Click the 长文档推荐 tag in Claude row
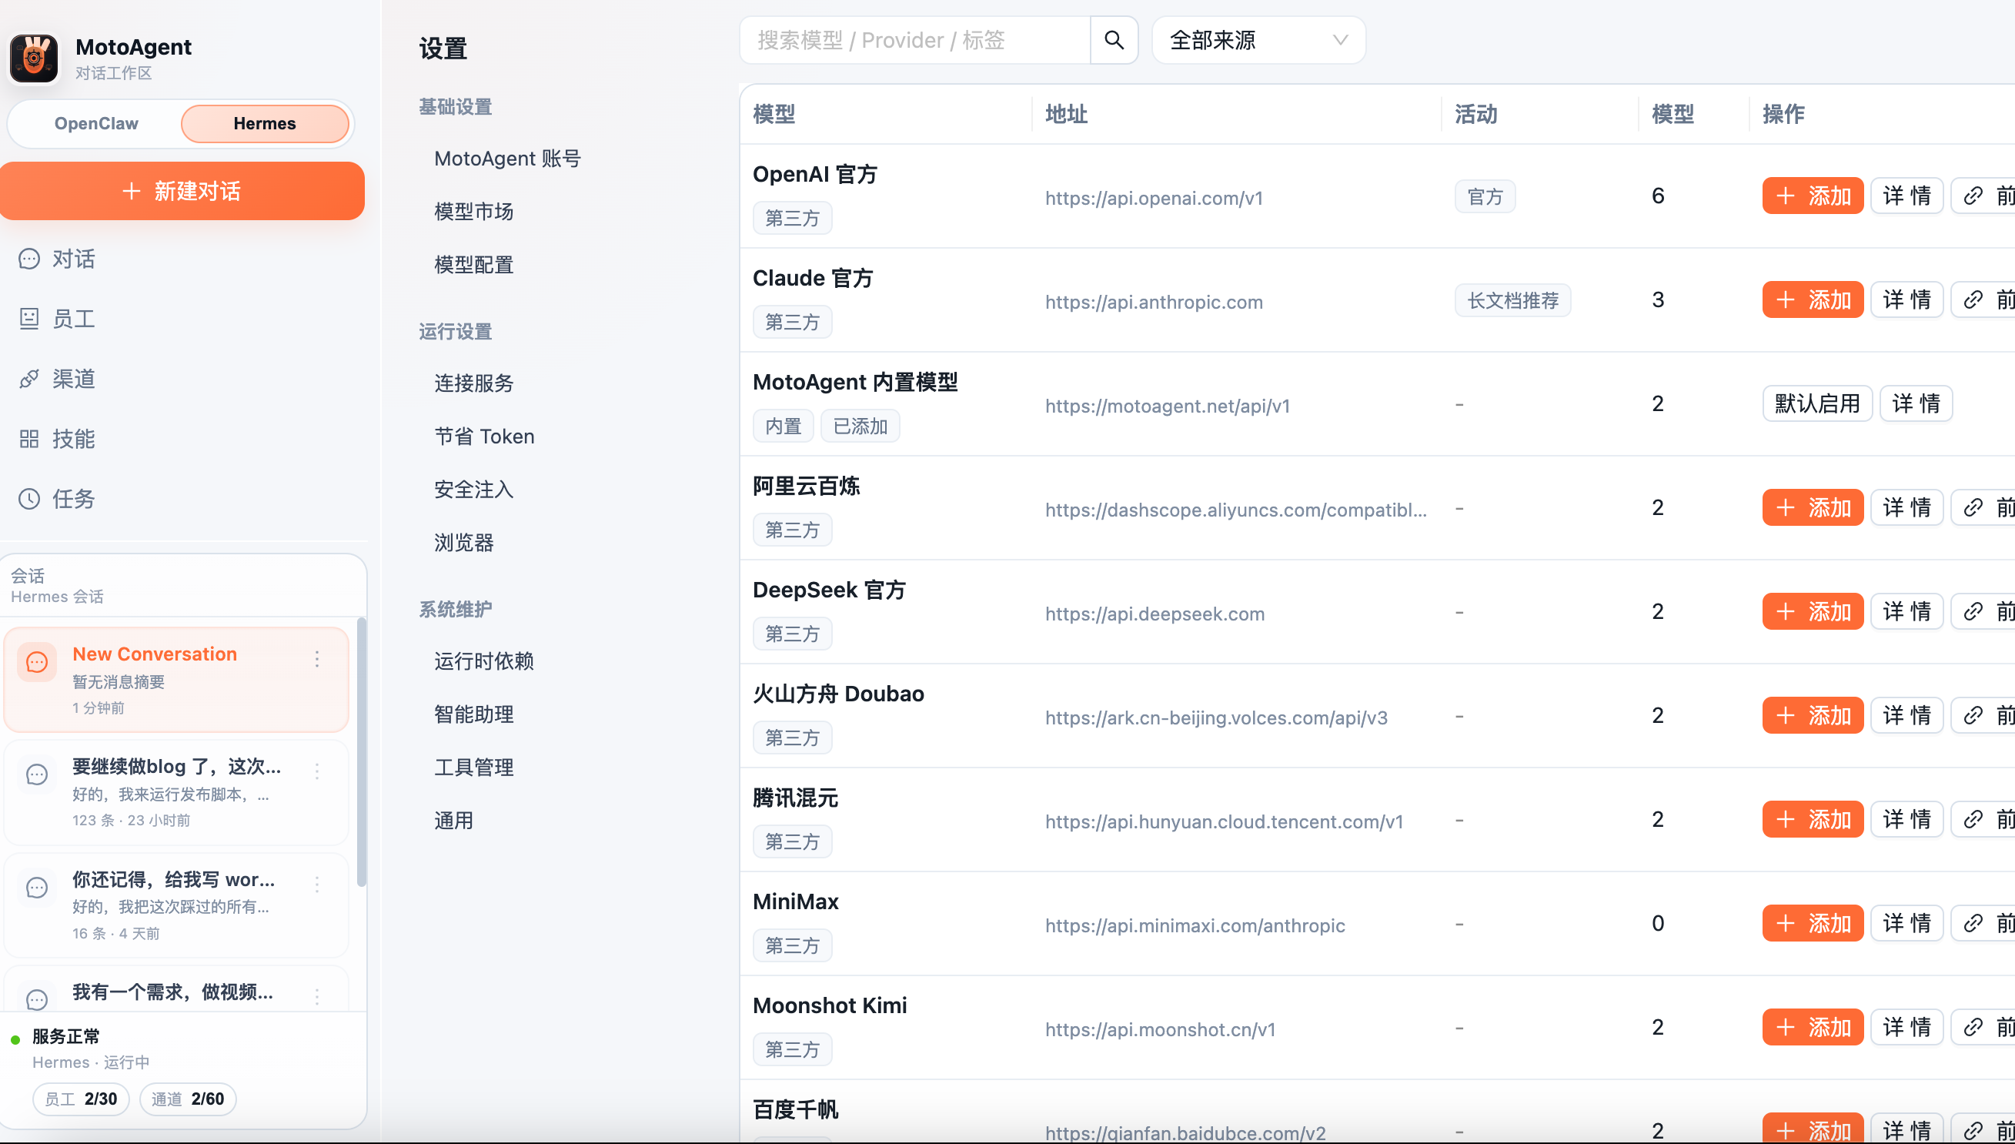 (x=1512, y=300)
